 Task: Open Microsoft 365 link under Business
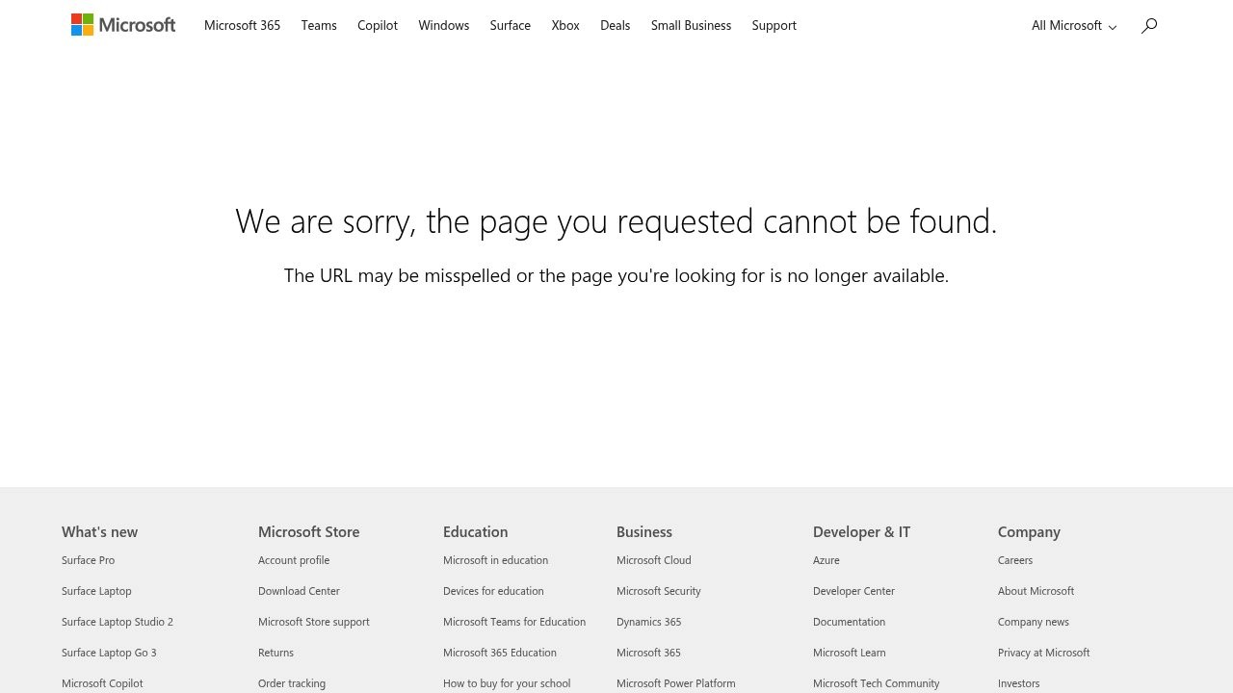648,653
